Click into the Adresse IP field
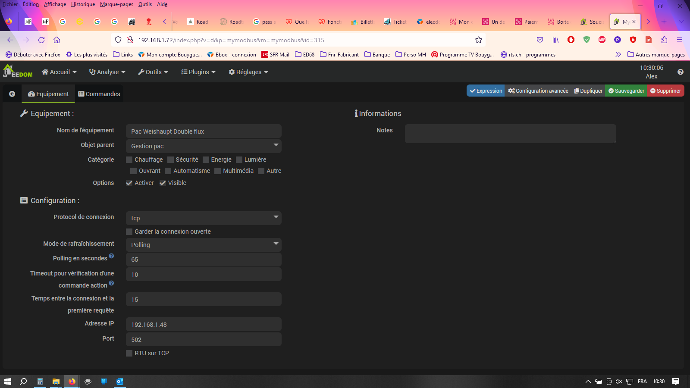 204,325
